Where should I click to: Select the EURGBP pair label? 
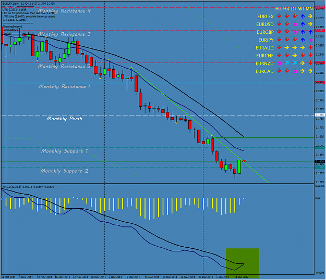(x=265, y=32)
